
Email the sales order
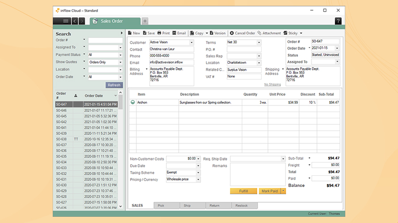[x=179, y=33]
